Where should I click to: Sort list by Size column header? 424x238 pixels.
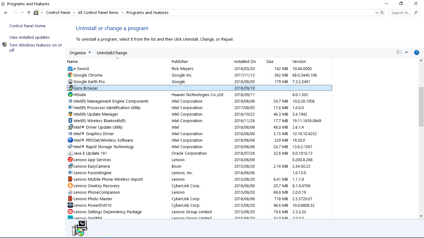click(x=277, y=61)
